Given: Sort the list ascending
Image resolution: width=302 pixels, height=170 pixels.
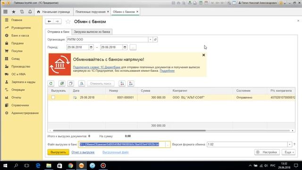Looking at the screenshot, I should (122, 84).
